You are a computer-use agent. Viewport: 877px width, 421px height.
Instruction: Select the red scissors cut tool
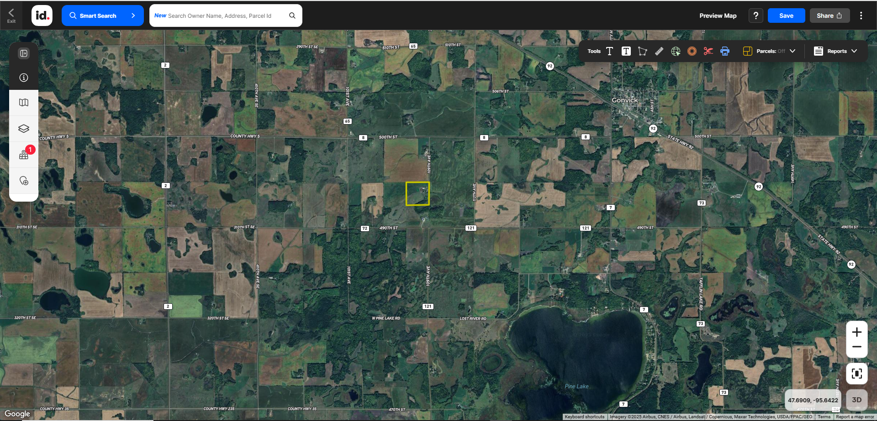tap(708, 51)
